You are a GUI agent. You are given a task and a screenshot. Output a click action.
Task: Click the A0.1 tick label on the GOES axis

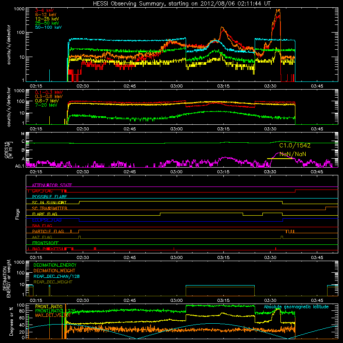20,166
